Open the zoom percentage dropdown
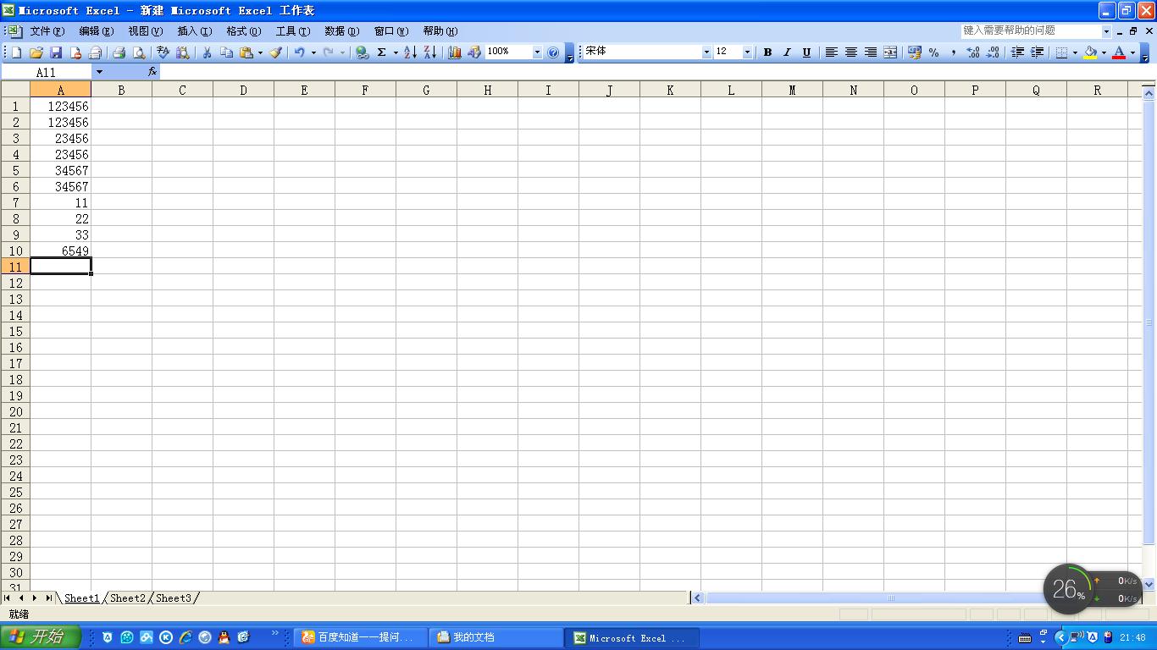This screenshot has width=1157, height=650. pos(537,52)
